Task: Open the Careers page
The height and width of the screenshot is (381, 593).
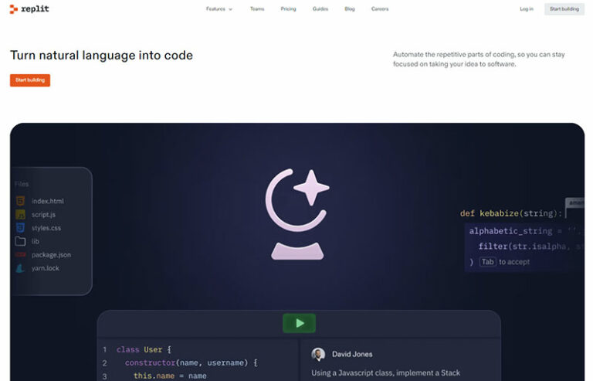Action: click(x=380, y=9)
